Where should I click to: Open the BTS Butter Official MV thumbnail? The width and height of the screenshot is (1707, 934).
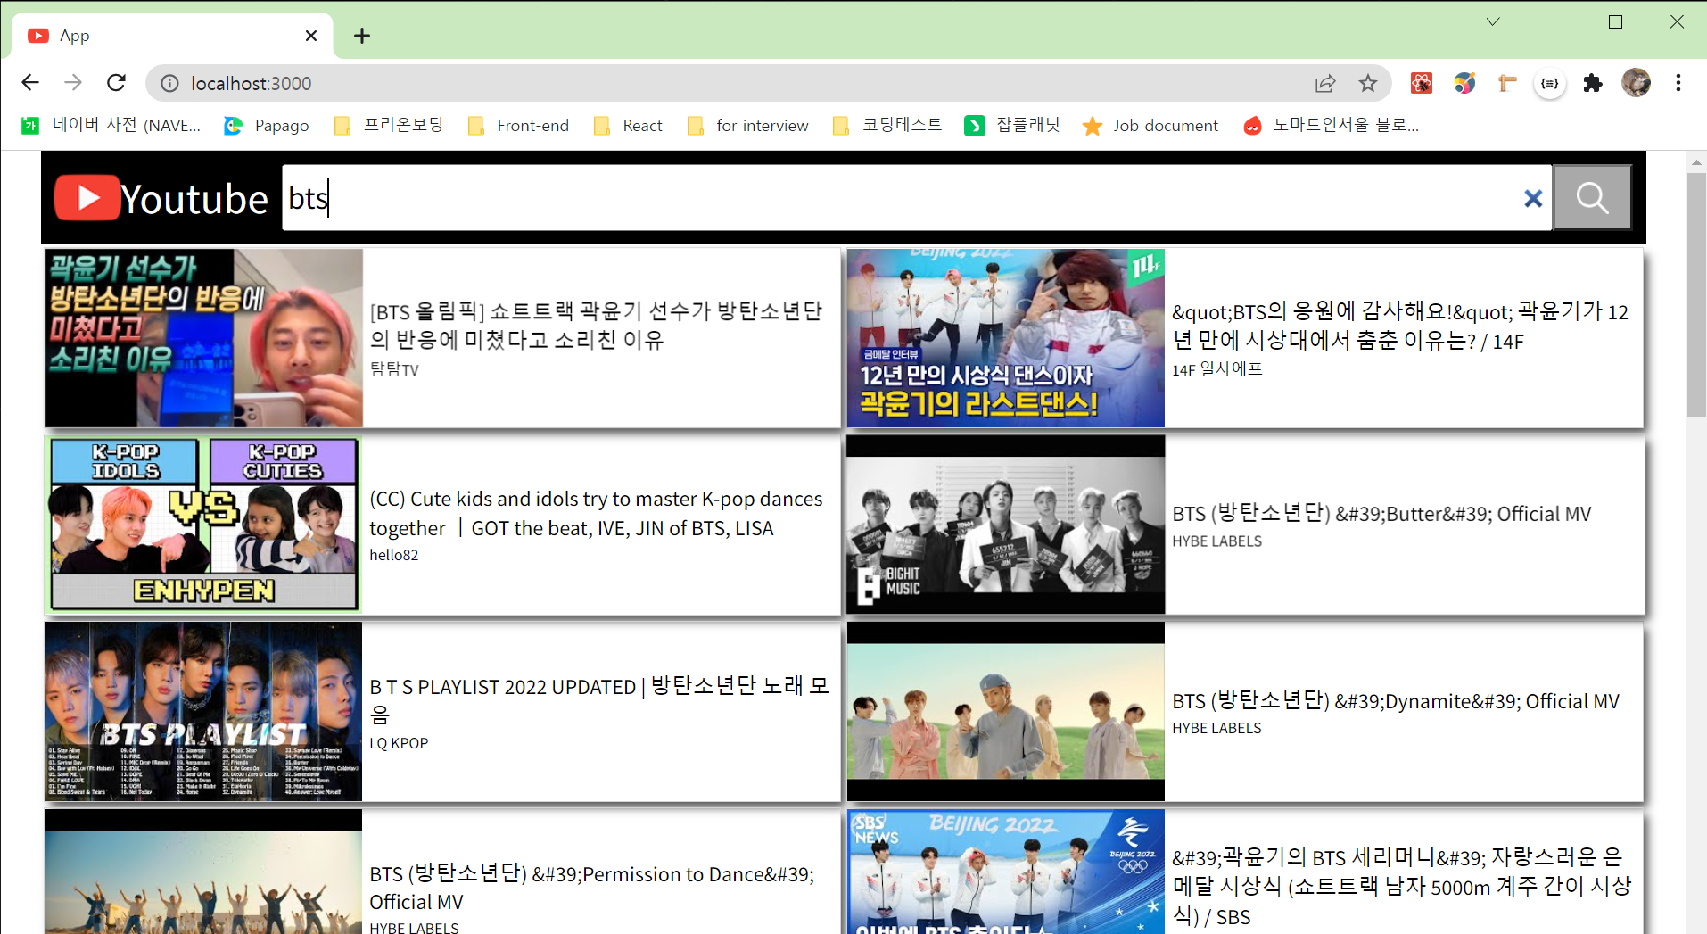pyautogui.click(x=1005, y=525)
